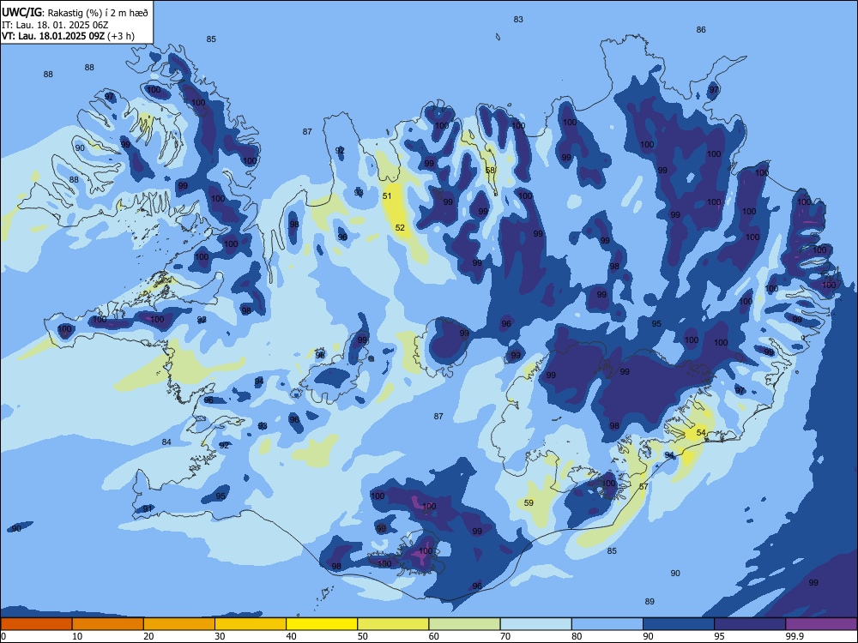Click the humidity value '57' near the southeast coast
Image resolution: width=858 pixels, height=643 pixels.
pyautogui.click(x=643, y=486)
